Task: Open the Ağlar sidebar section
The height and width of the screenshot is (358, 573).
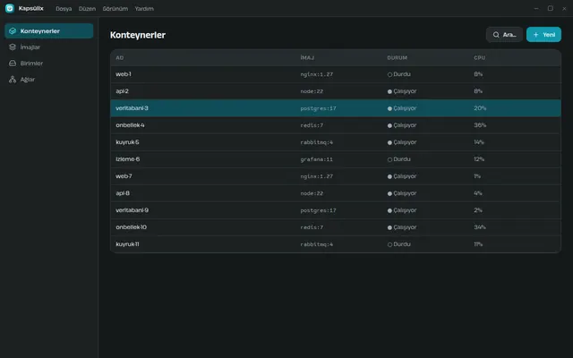Action: pyautogui.click(x=49, y=80)
